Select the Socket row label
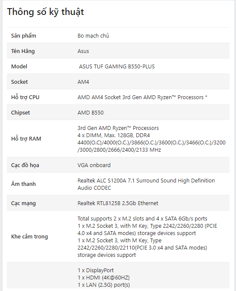Image resolution: width=236 pixels, height=291 pixels. coord(20,82)
